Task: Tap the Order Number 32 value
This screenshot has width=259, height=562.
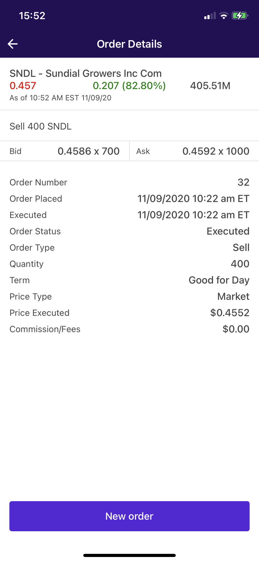Action: pos(243,182)
